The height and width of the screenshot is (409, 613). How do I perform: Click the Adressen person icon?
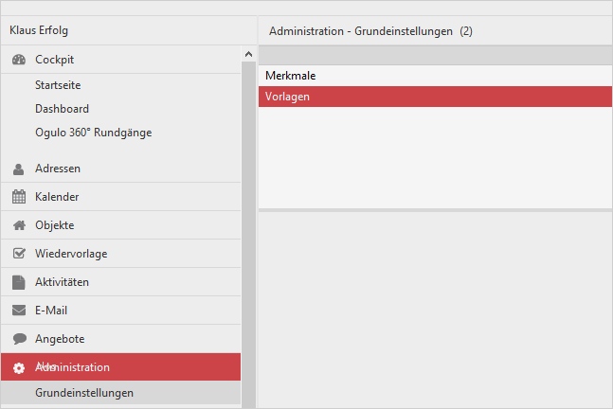pyautogui.click(x=18, y=169)
